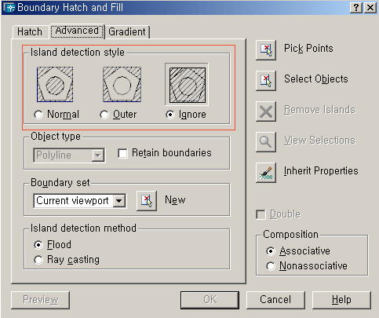Click the Inherit Properties brush icon
The width and height of the screenshot is (379, 318).
266,173
